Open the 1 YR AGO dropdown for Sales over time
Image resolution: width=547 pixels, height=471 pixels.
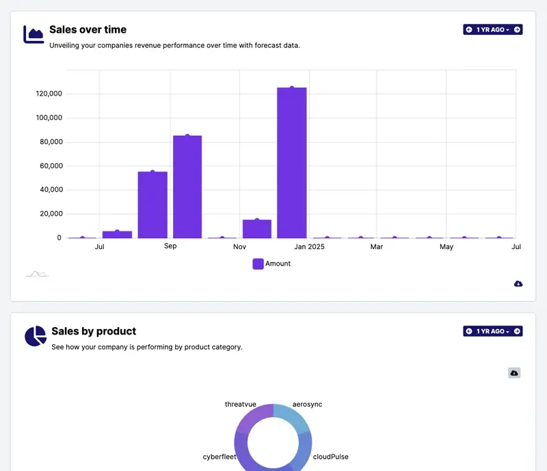click(x=493, y=29)
